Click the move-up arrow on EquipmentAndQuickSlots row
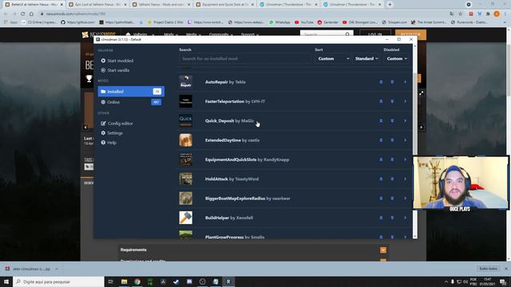Screen dimensions: 511x287 pos(381,159)
